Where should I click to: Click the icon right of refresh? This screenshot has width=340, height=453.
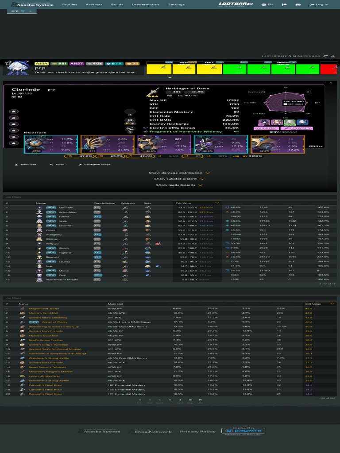coord(333,56)
